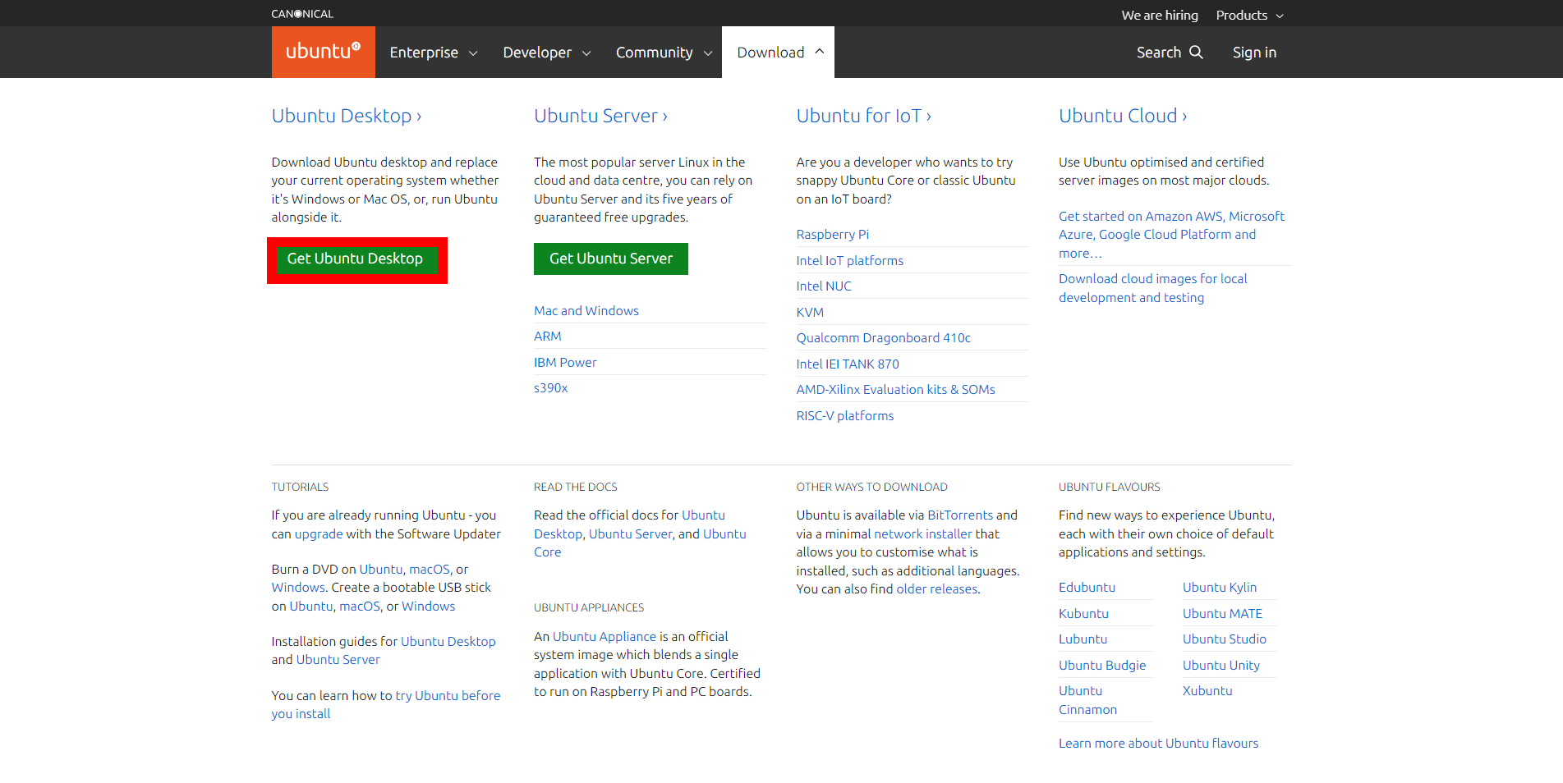
Task: Click Sign in
Action: (x=1254, y=53)
